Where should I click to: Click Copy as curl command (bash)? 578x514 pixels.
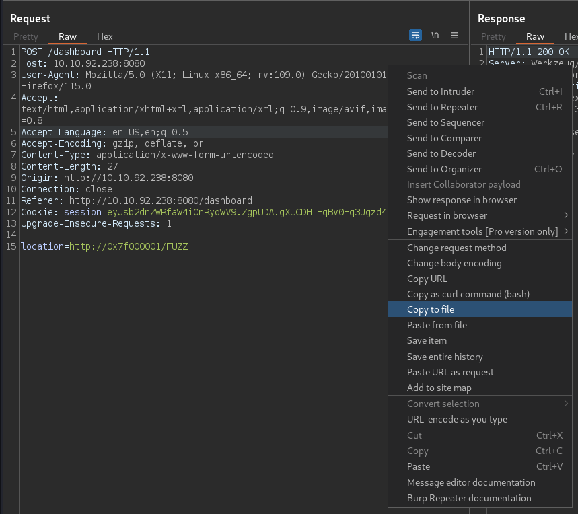468,294
